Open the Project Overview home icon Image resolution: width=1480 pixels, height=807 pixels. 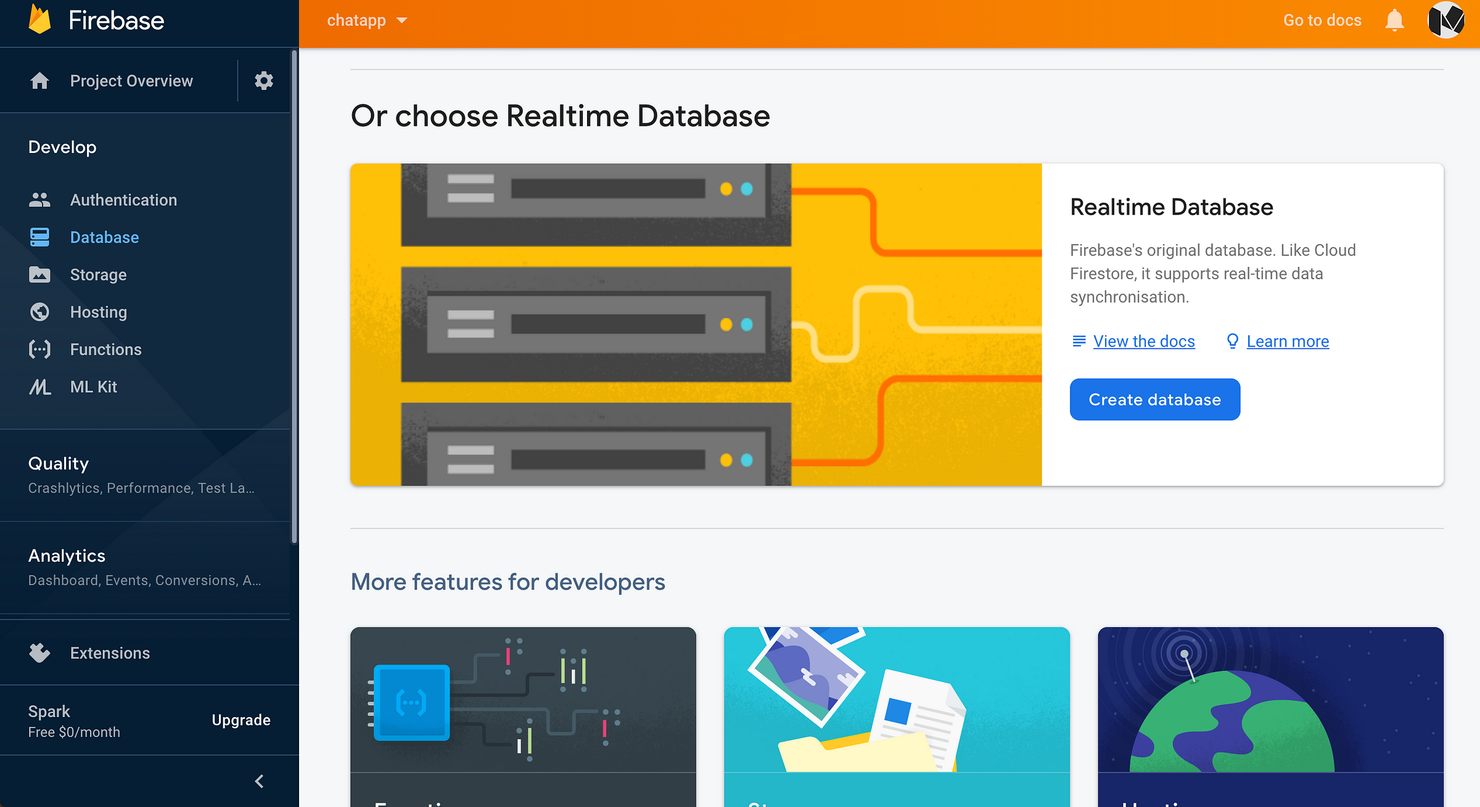[39, 81]
